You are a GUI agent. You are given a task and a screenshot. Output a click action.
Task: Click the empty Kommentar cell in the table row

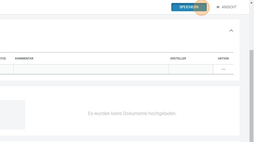coord(91,69)
